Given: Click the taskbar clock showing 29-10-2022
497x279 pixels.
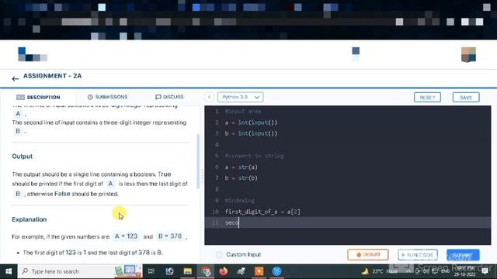Looking at the screenshot, I should click(x=464, y=271).
